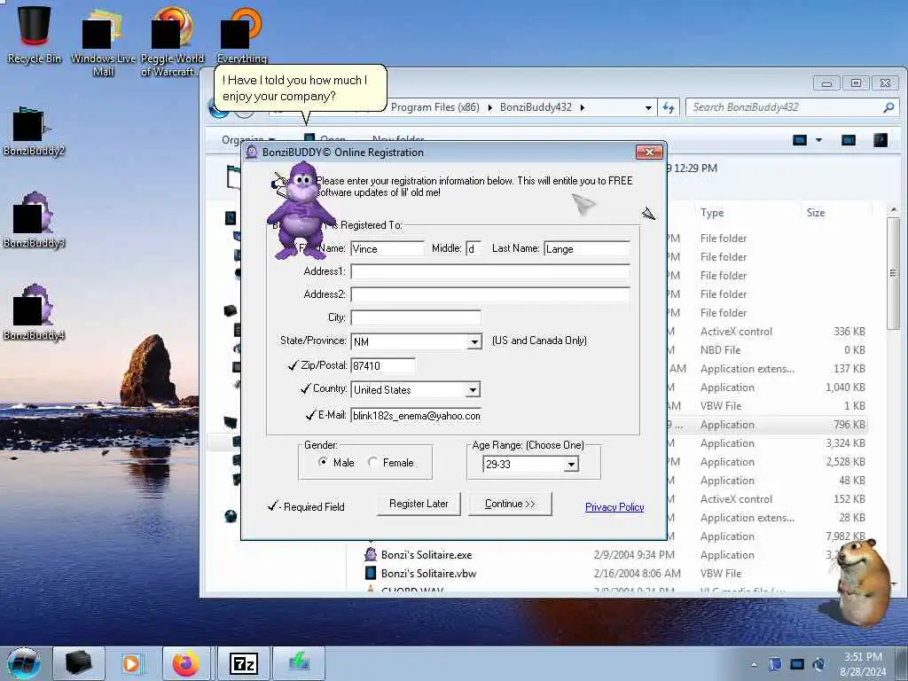Click the Bonzi's Solitaire.exe file icon
Viewport: 908px width, 681px height.
pos(370,554)
